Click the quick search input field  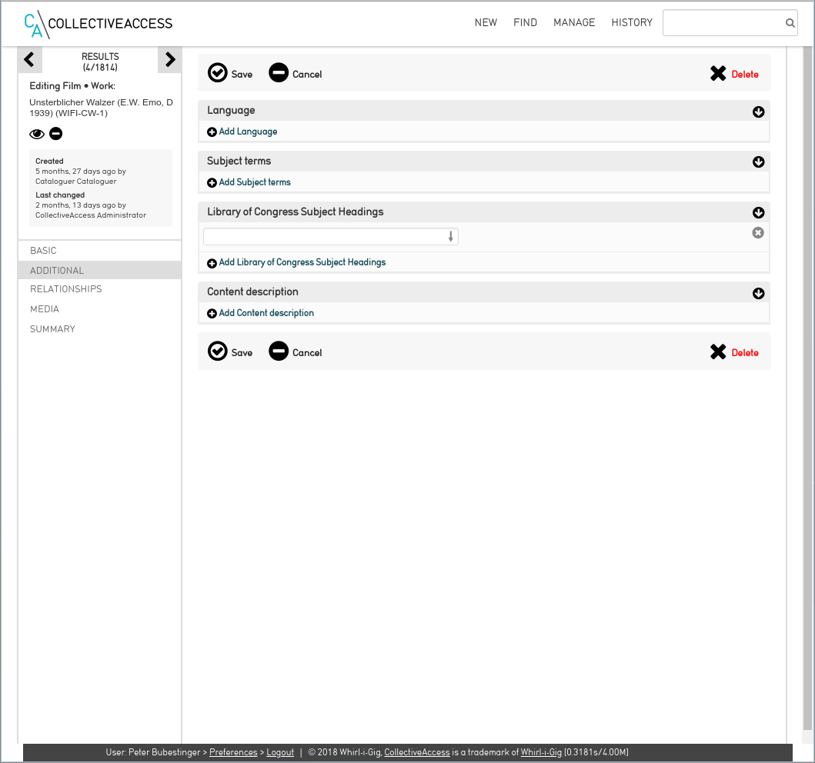(x=723, y=23)
